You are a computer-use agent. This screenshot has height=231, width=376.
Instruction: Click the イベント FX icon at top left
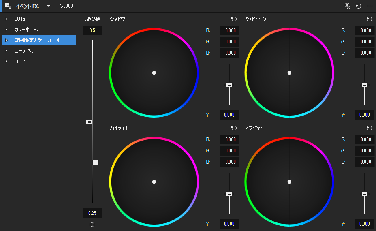[8, 6]
